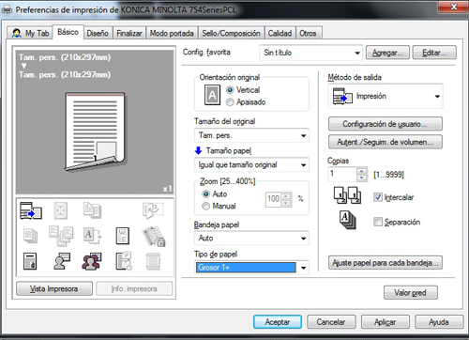Click Aceptar to confirm settings

coord(278,322)
